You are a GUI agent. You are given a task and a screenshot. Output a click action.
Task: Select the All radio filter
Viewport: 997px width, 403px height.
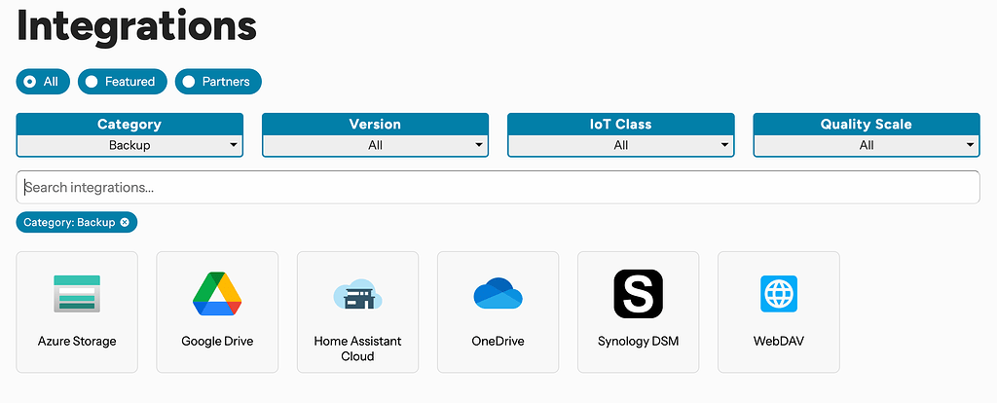click(43, 82)
